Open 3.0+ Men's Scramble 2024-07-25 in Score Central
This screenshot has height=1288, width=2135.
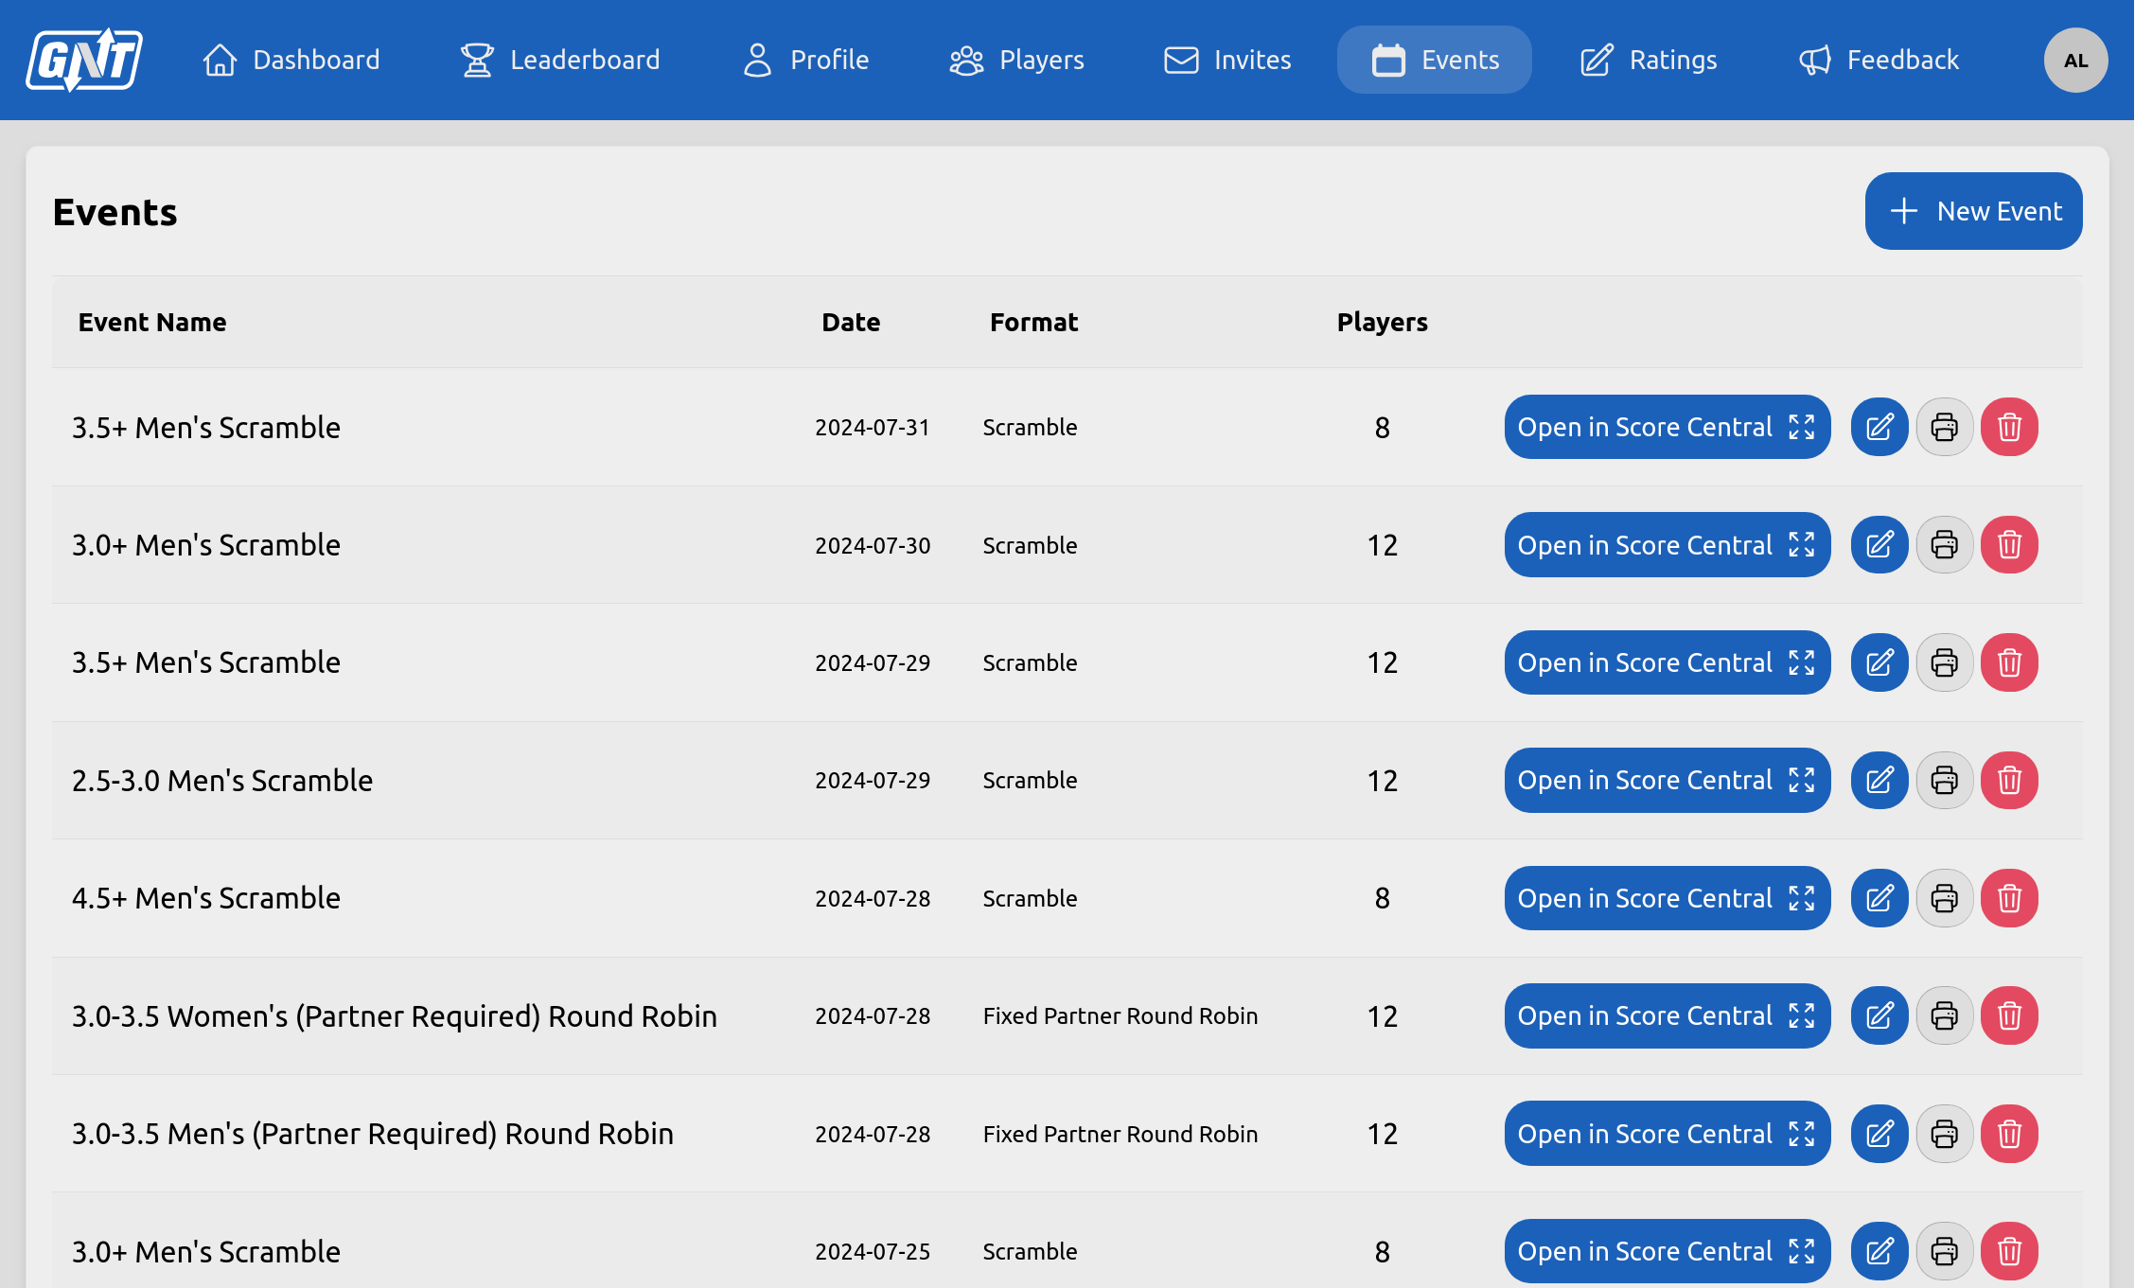[x=1667, y=1251]
